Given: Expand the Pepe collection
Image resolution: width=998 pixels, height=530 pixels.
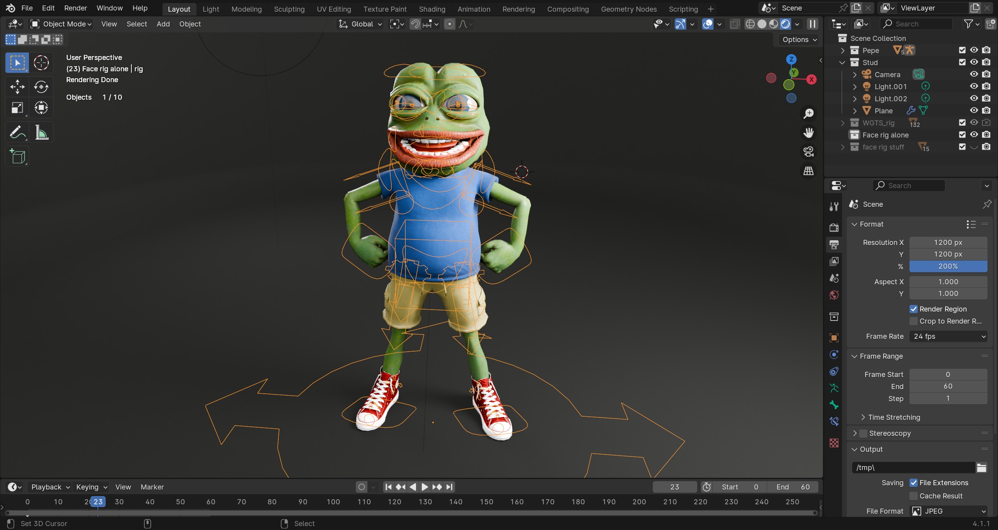Looking at the screenshot, I should (842, 50).
